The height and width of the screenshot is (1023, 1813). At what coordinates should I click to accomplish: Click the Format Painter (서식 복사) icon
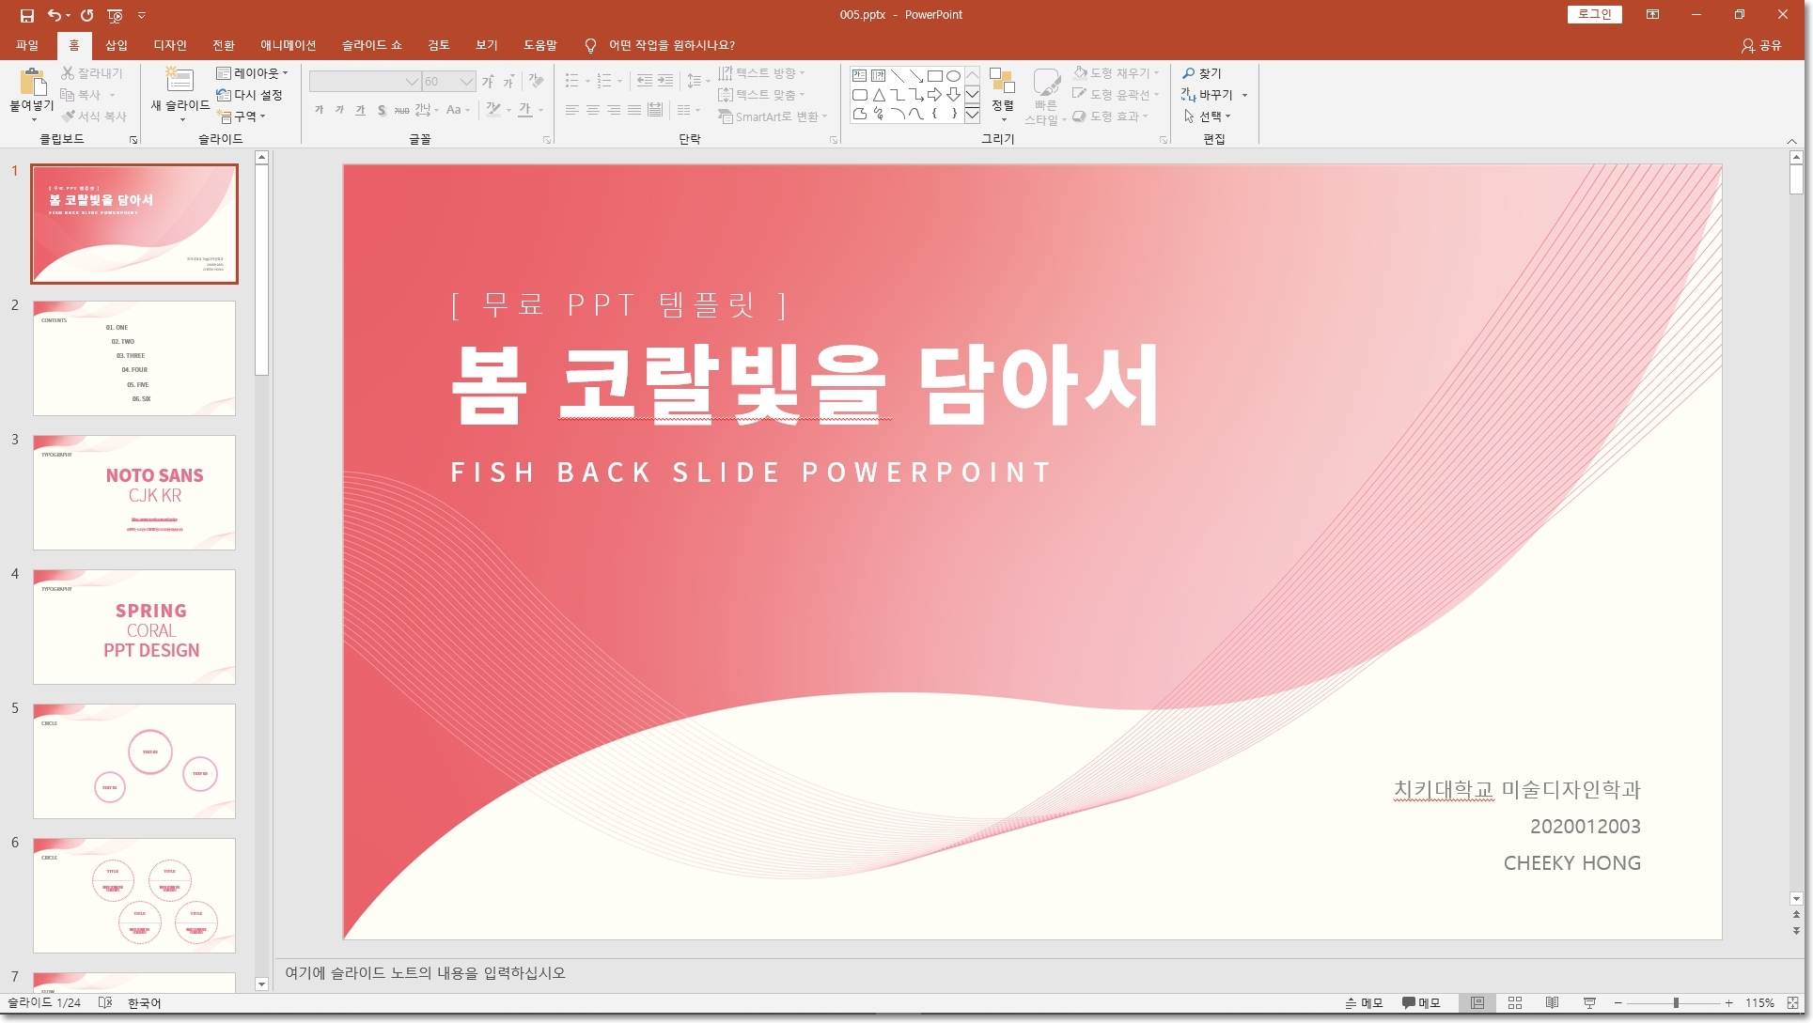click(x=68, y=116)
